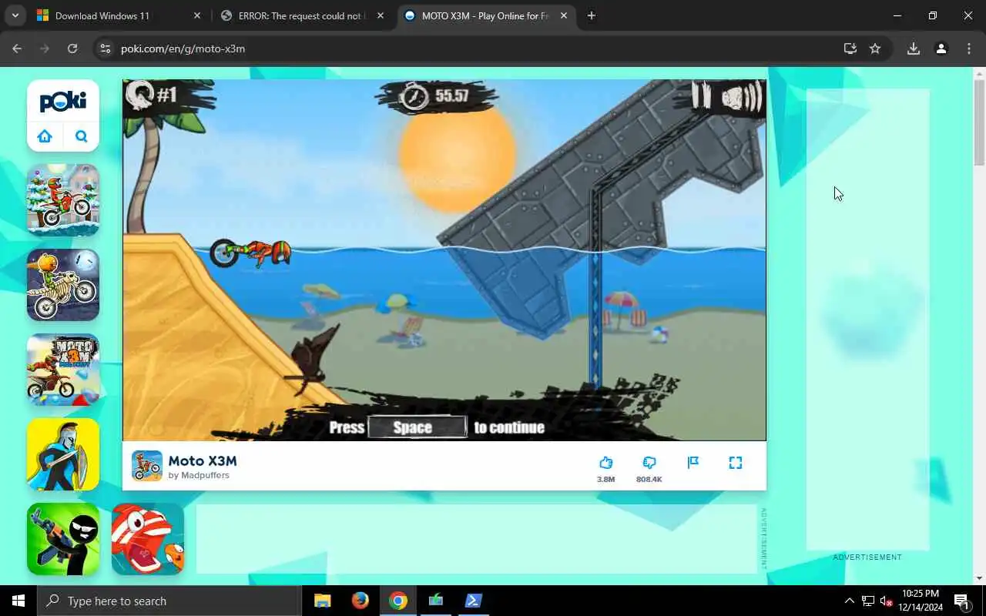986x616 pixels.
Task: Close the MOTO X3M tab
Action: (563, 15)
